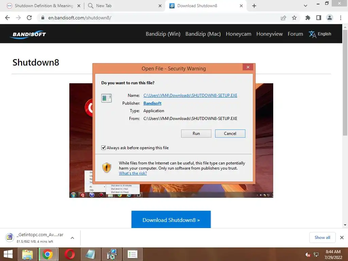Close the Security Warning dialog

[248, 67]
